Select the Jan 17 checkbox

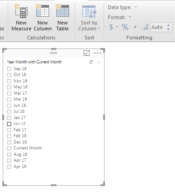(x=9, y=118)
